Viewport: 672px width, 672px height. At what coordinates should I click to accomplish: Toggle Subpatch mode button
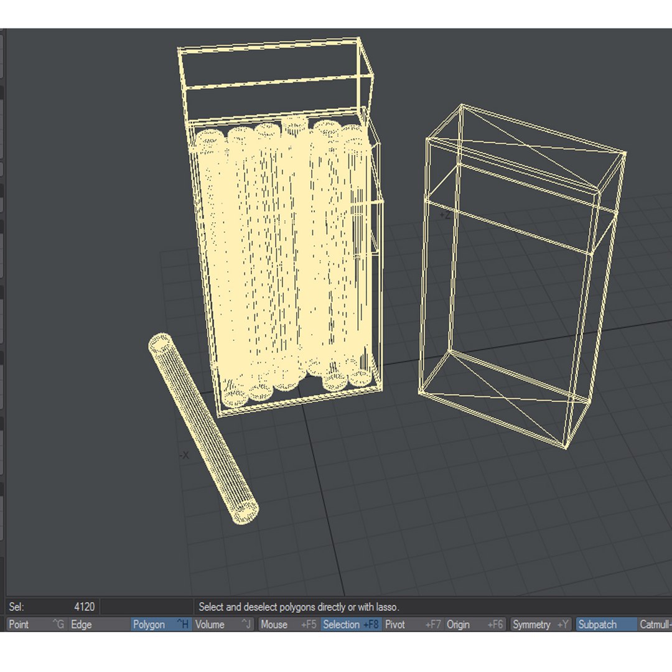606,624
